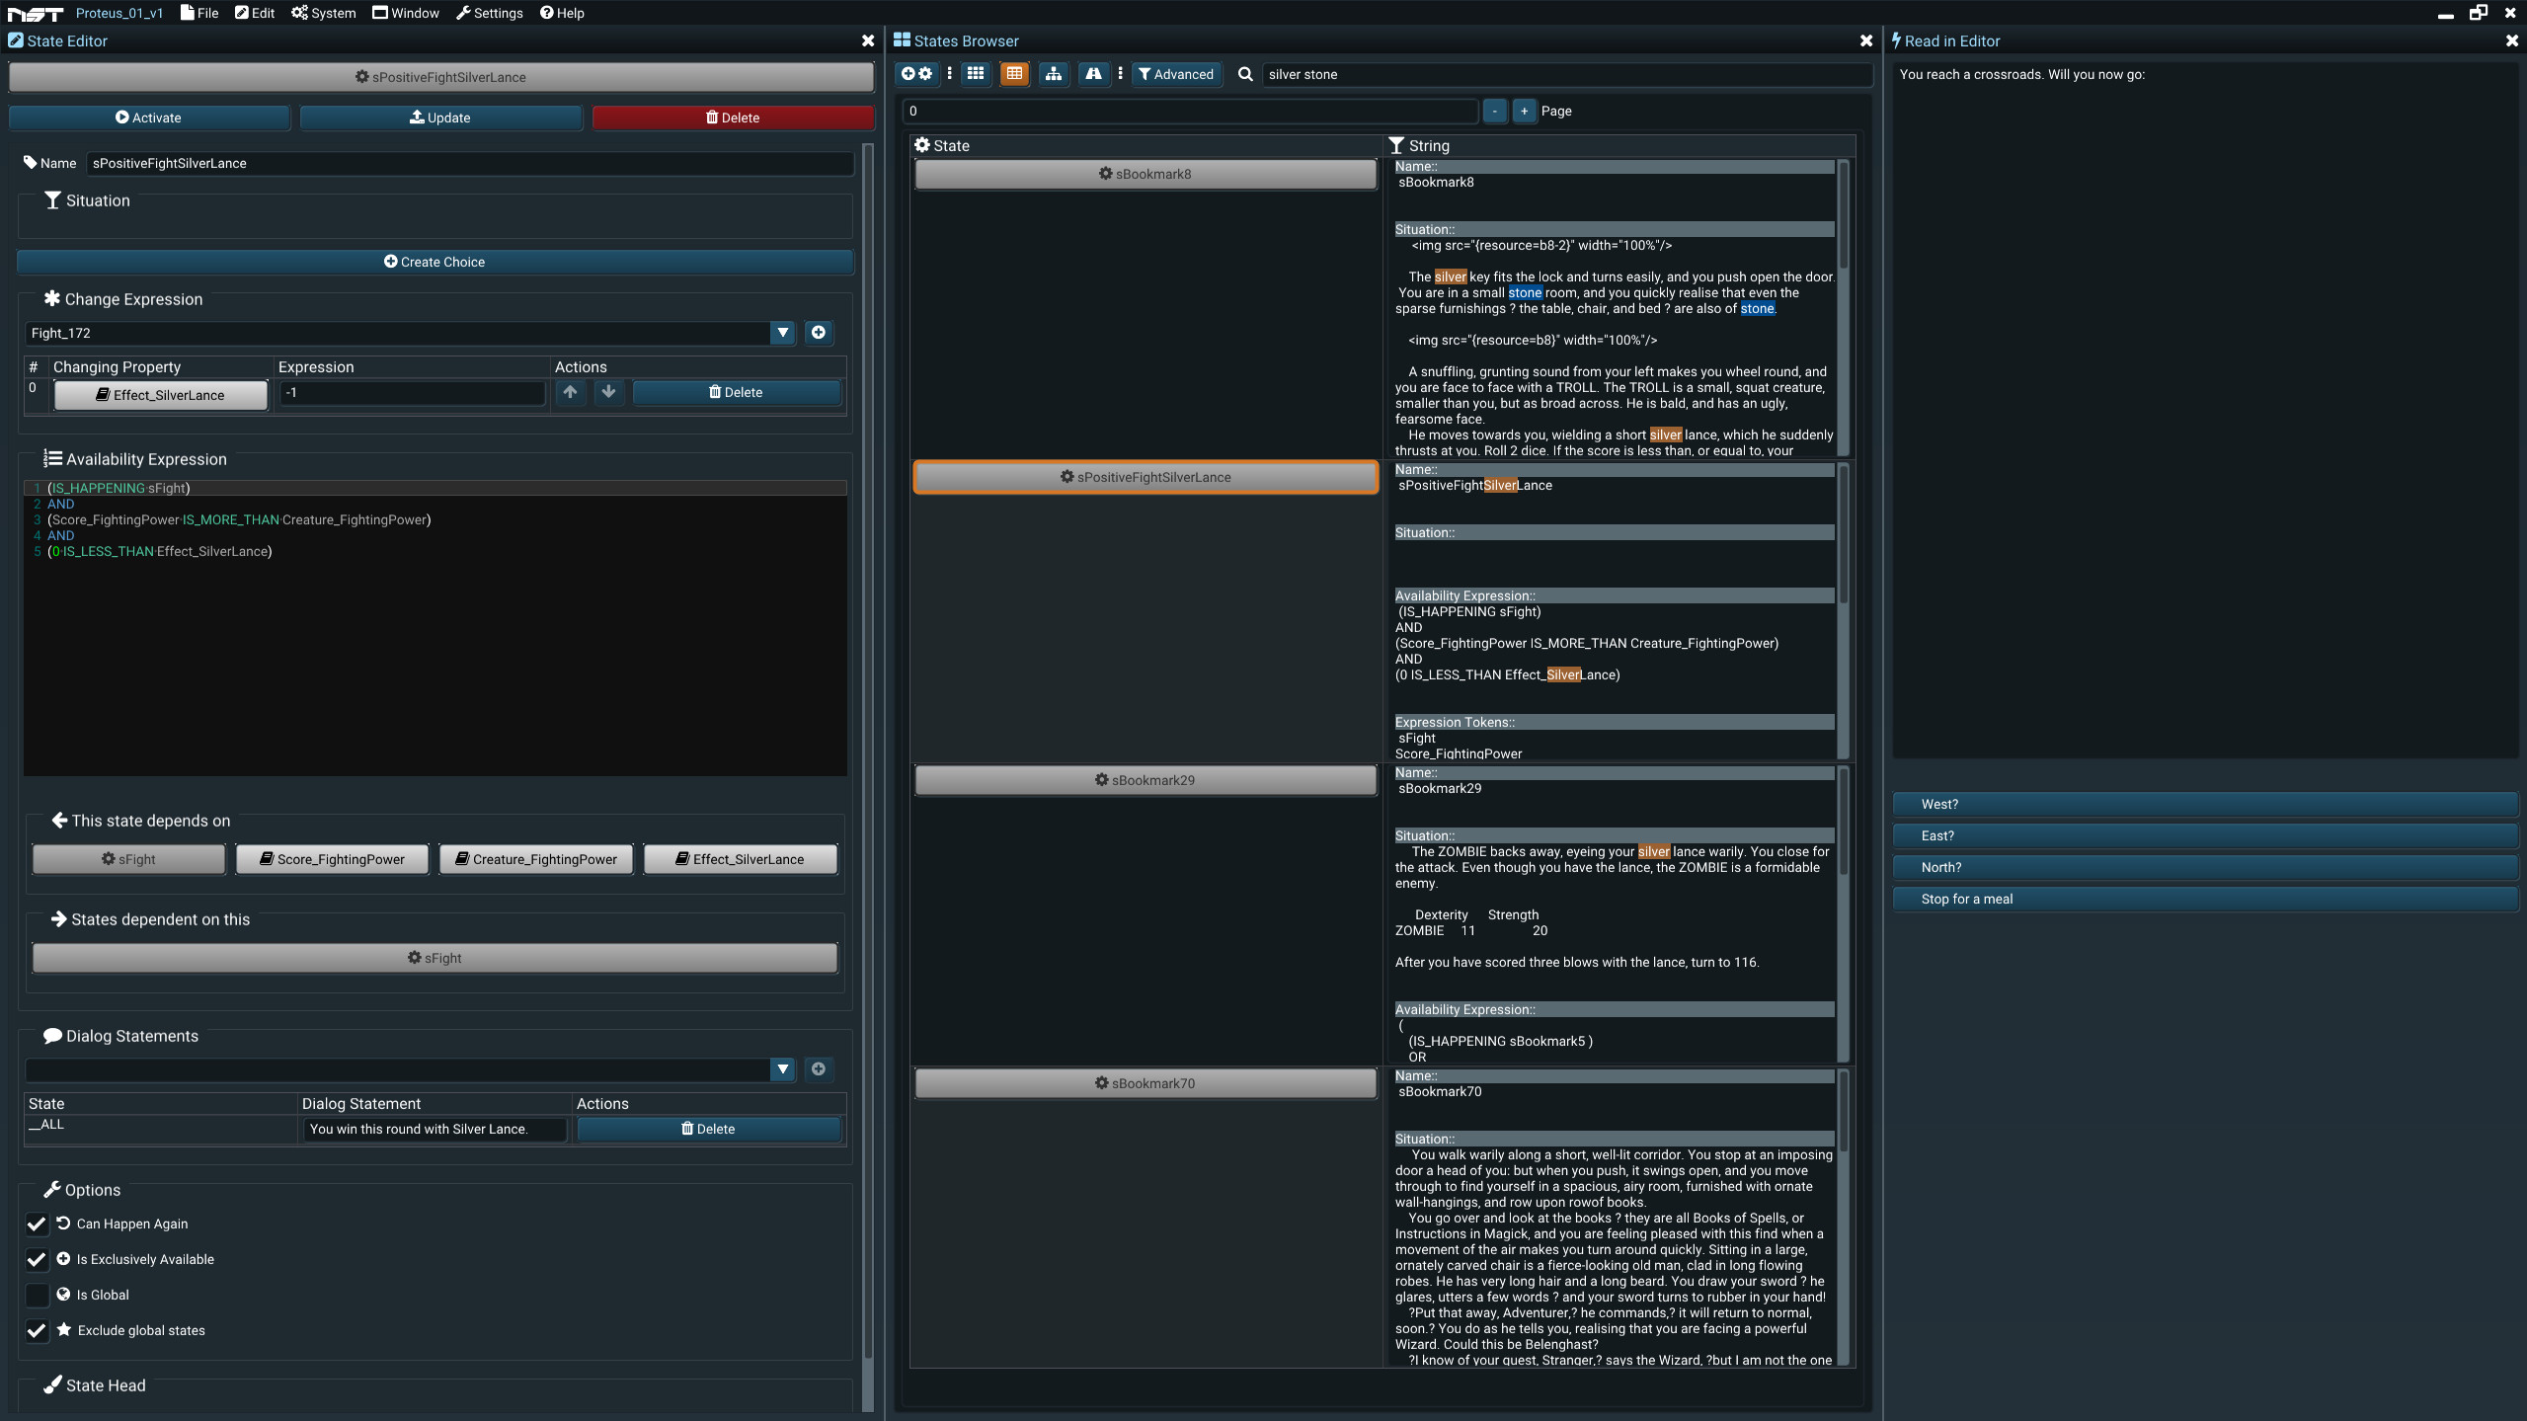This screenshot has width=2527, height=1421.
Task: Open the Read in Editor lightning icon
Action: coord(1898,40)
